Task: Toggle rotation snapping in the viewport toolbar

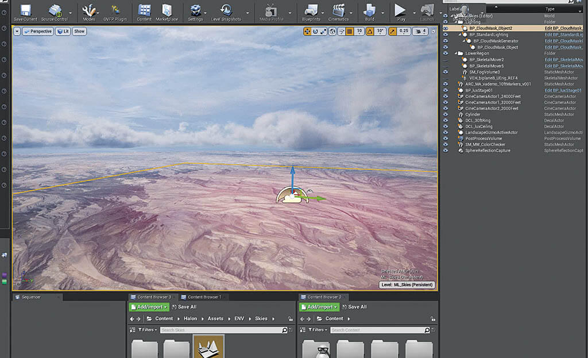Action: 370,32
